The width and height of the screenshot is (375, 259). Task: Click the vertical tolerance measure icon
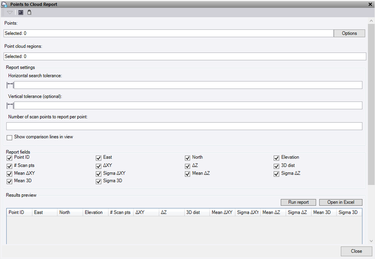10,105
